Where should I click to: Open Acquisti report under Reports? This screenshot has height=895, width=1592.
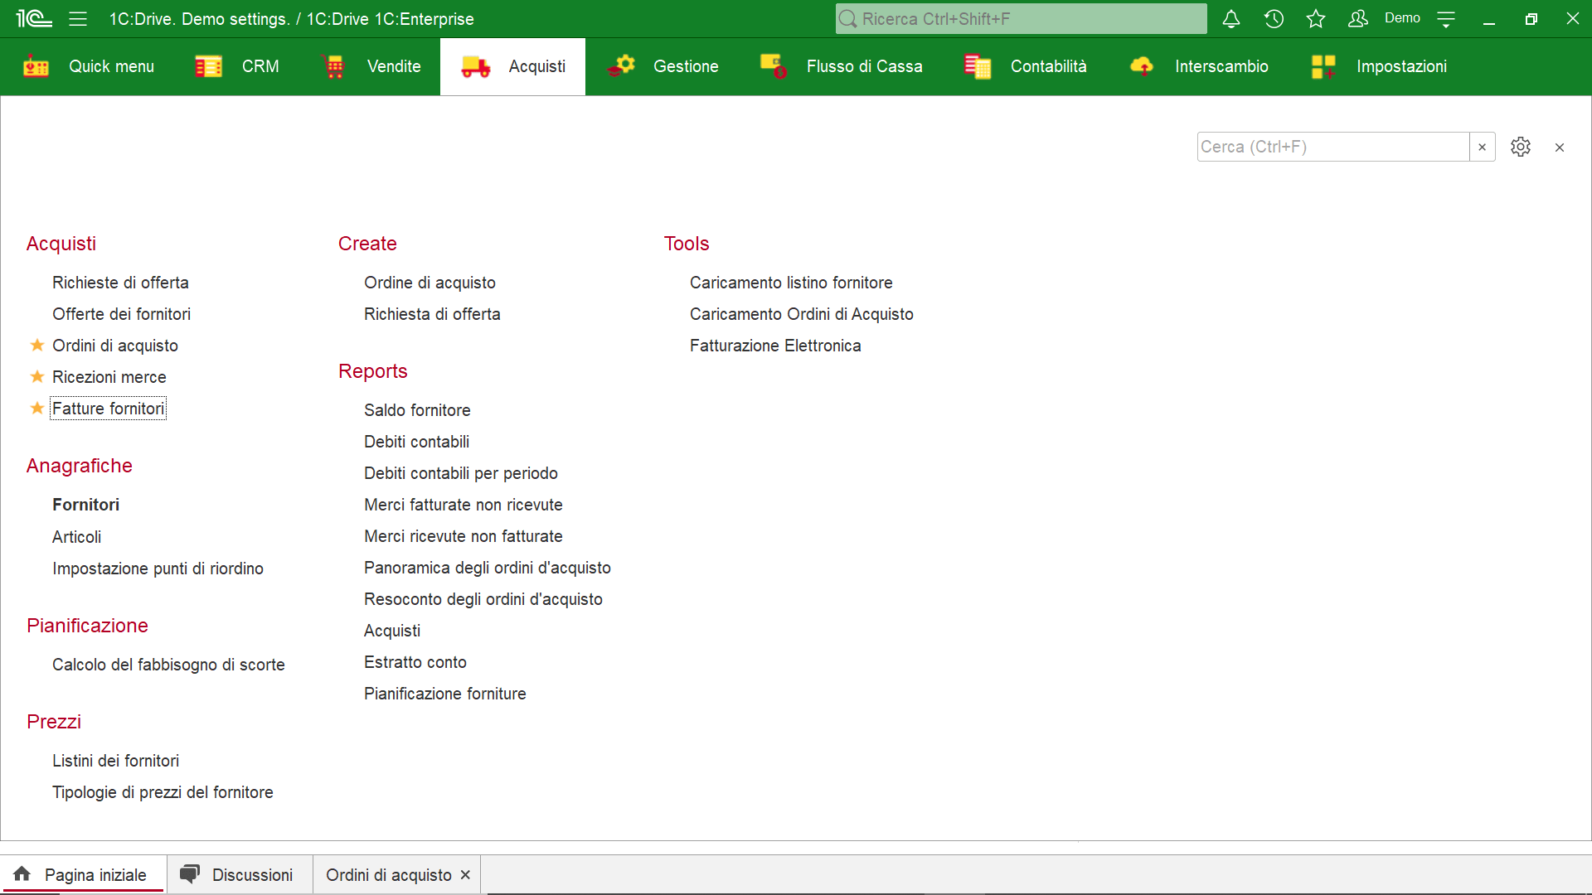(392, 631)
